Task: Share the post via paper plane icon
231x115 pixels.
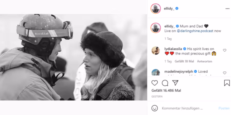Action: 175,83
